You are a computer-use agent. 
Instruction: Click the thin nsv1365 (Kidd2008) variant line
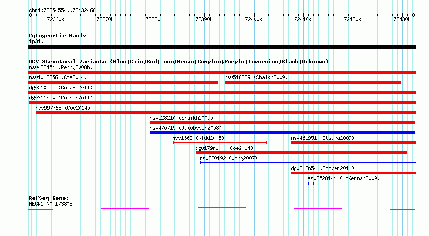tap(220, 143)
